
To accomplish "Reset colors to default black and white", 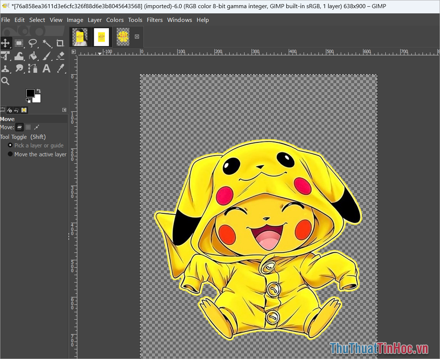I will (28, 100).
